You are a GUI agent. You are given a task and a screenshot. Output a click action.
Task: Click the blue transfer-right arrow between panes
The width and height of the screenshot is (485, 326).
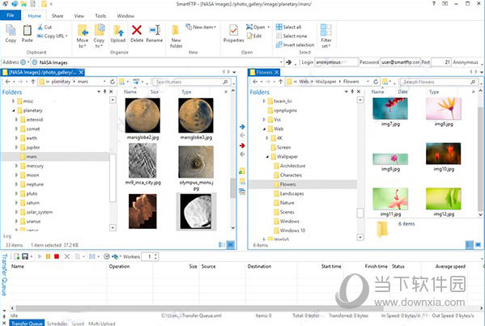(x=242, y=127)
